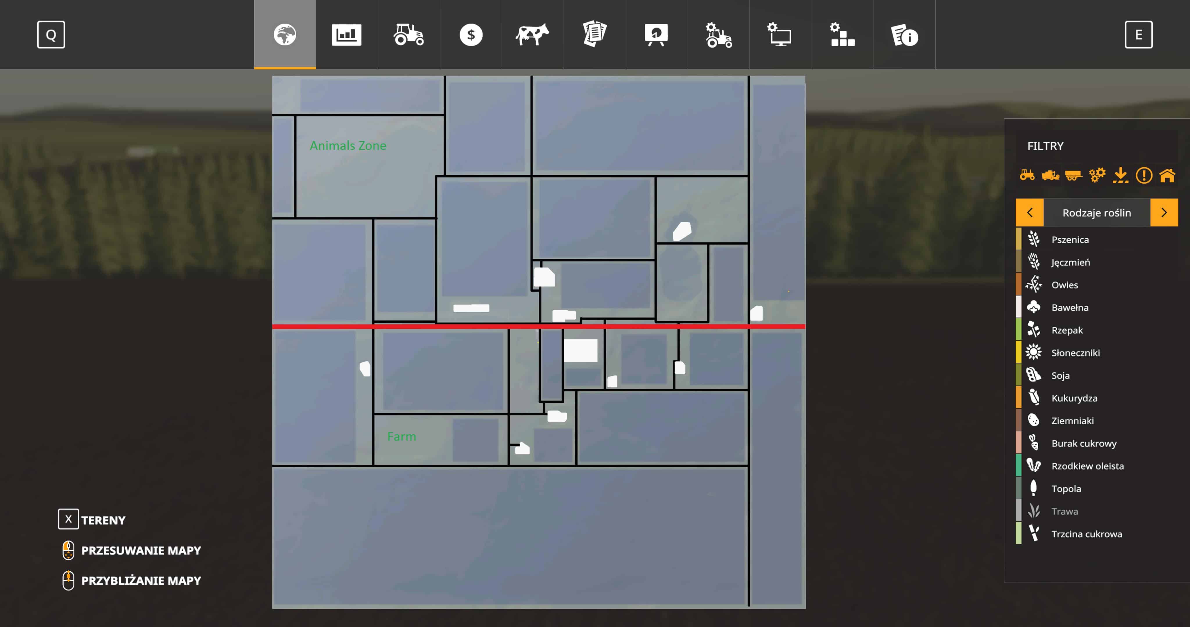The height and width of the screenshot is (627, 1190).
Task: Toggle the tractor vehicles map filter
Action: pyautogui.click(x=1027, y=175)
